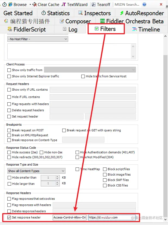Enable Break on XMLHttpRequest
This screenshot has height=225, width=168.
click(x=9, y=135)
